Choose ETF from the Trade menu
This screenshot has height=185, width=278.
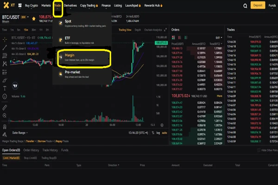(83, 40)
